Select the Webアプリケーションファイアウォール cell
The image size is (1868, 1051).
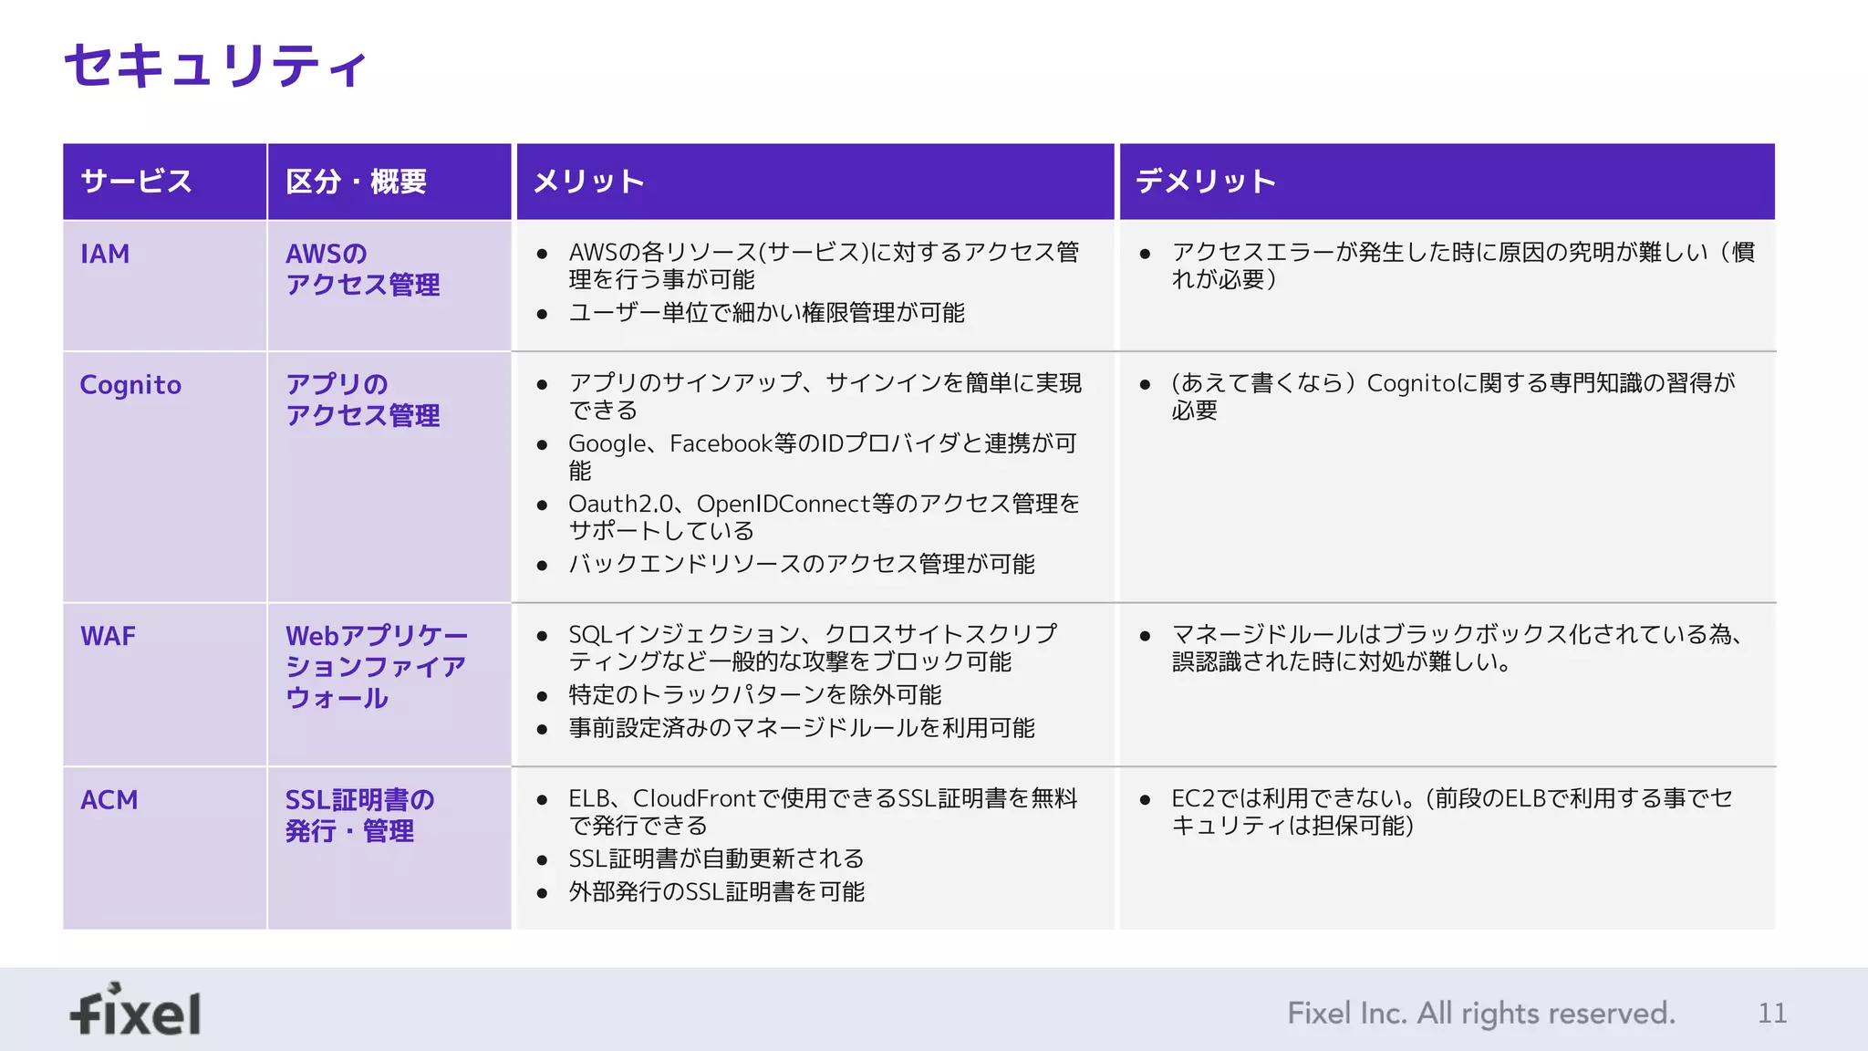(x=376, y=667)
